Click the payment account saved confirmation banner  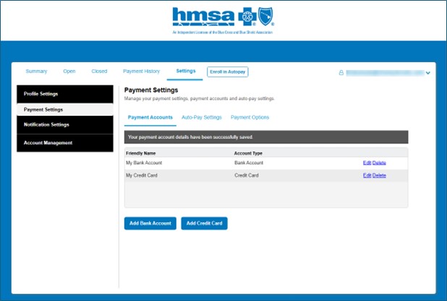(x=266, y=137)
